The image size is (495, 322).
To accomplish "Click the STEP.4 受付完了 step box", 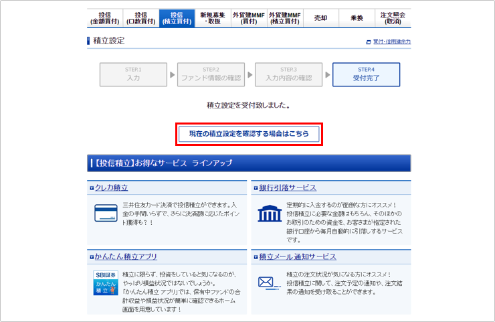I will 366,74.
